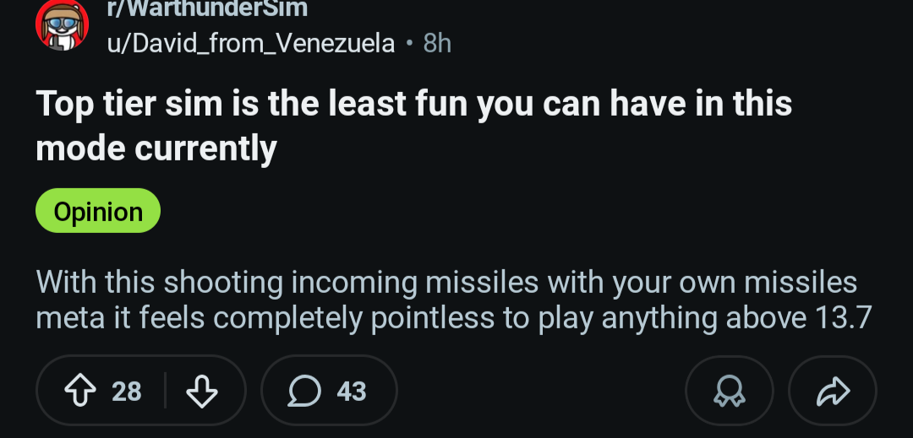Screen dimensions: 913x438
Task: Click the dot separator before the timestamp
Action: [409, 42]
